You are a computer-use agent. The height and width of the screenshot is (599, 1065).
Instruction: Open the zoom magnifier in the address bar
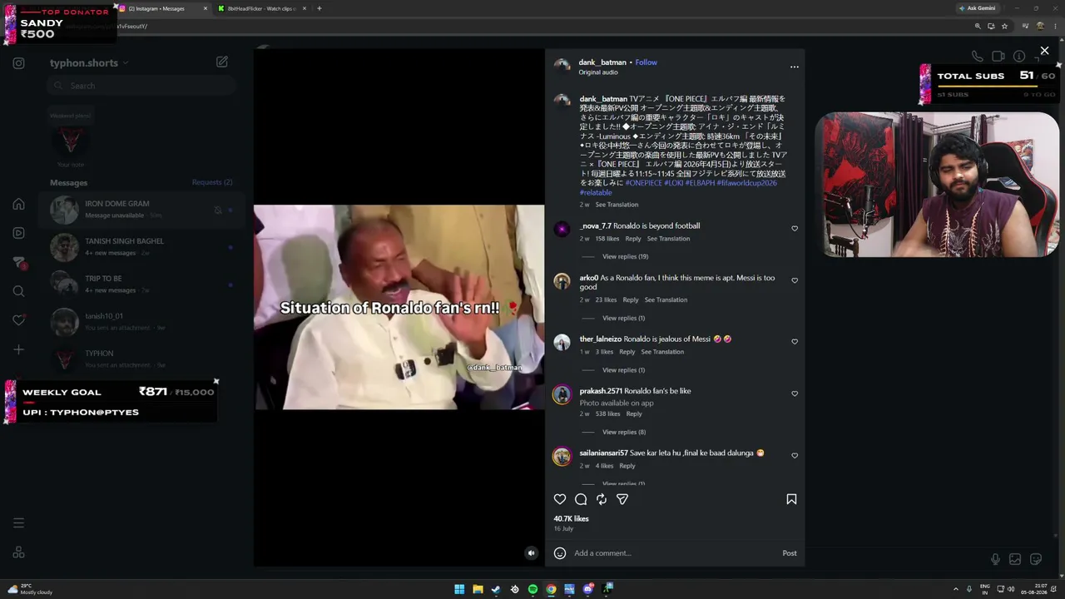(x=978, y=26)
